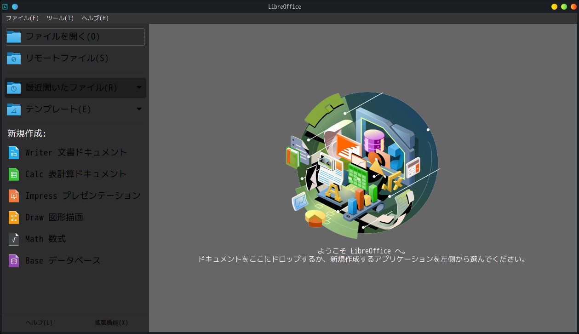This screenshot has height=334, width=579.
Task: Click the Math formula icon
Action: pyautogui.click(x=14, y=239)
